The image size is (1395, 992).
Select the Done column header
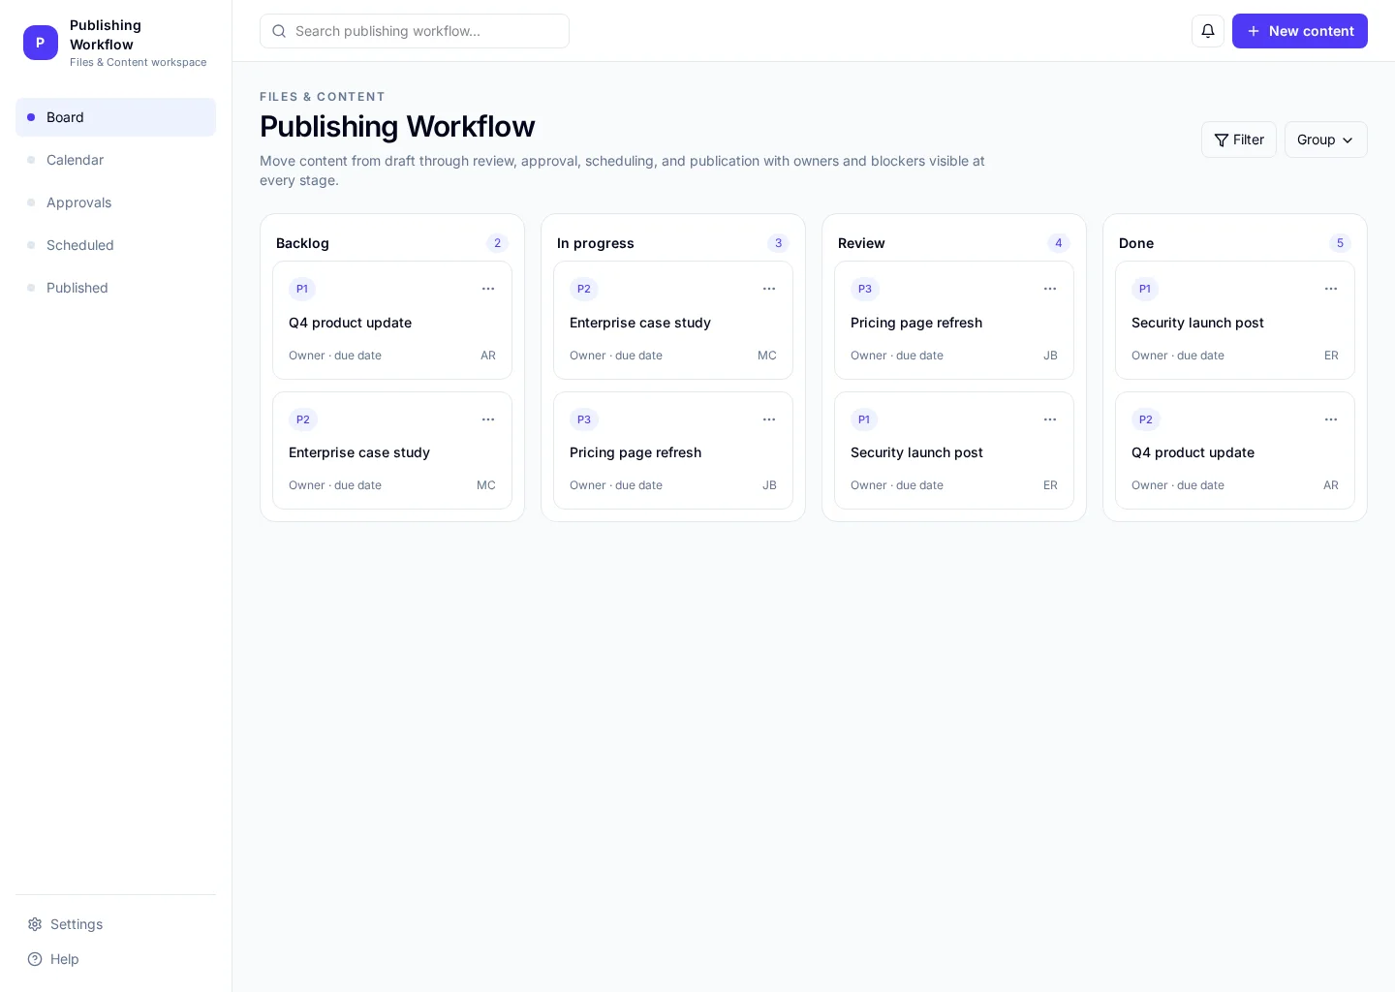click(1136, 243)
